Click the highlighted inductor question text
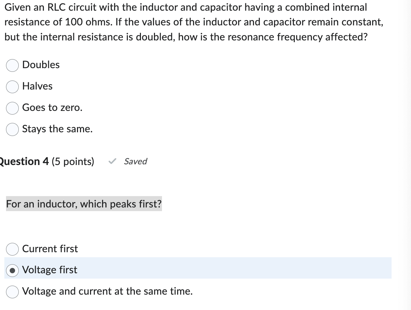The image size is (411, 310). click(84, 204)
